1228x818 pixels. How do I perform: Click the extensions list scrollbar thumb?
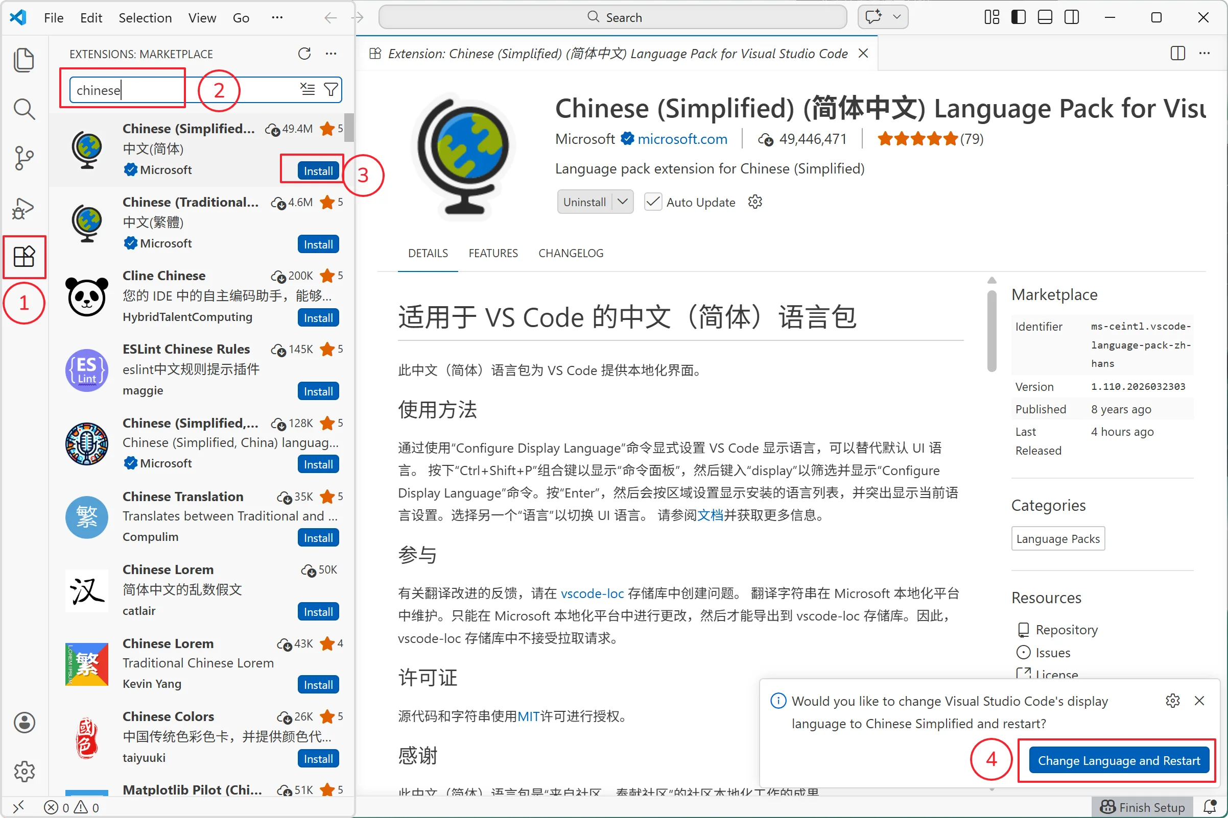pos(348,127)
